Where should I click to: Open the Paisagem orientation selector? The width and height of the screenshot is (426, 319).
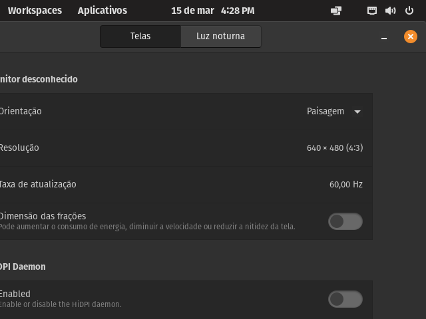[x=325, y=111]
